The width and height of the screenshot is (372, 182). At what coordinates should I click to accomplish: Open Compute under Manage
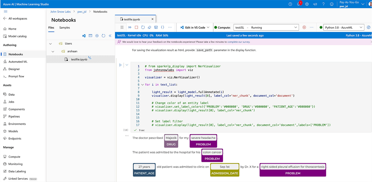click(x=14, y=157)
